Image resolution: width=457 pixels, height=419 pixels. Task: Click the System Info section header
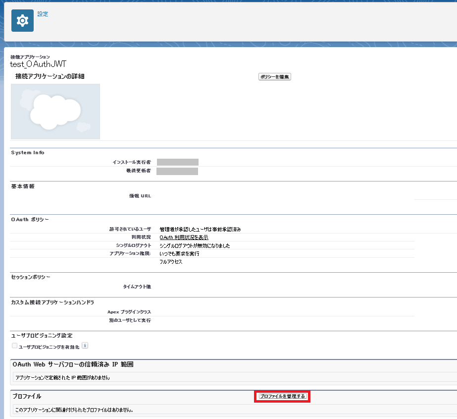coord(28,152)
